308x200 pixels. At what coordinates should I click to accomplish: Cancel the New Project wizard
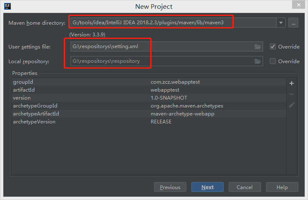(x=245, y=187)
